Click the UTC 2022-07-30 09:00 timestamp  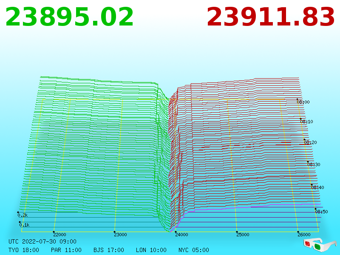[42, 241]
